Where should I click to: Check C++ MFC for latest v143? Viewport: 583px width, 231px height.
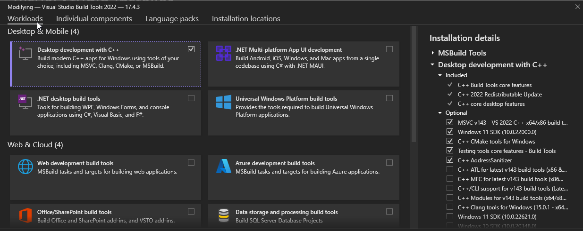click(450, 179)
